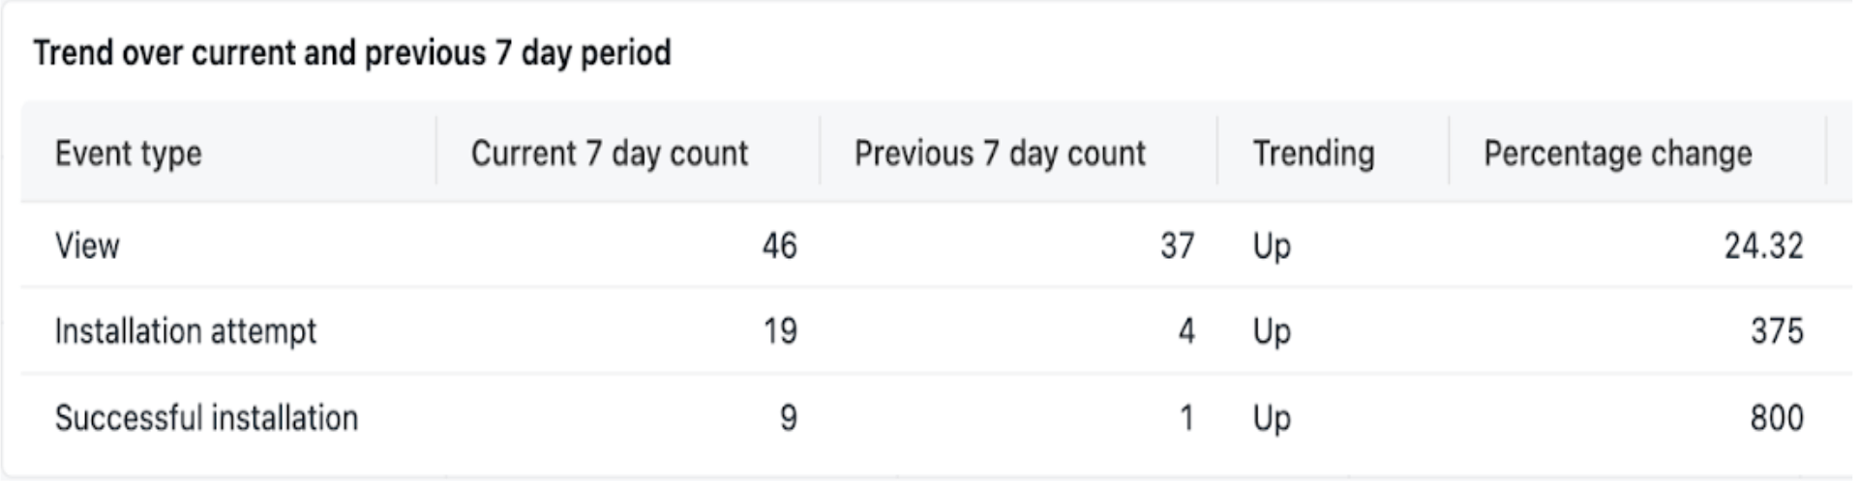Click the "Up" trend in View row

[1272, 246]
